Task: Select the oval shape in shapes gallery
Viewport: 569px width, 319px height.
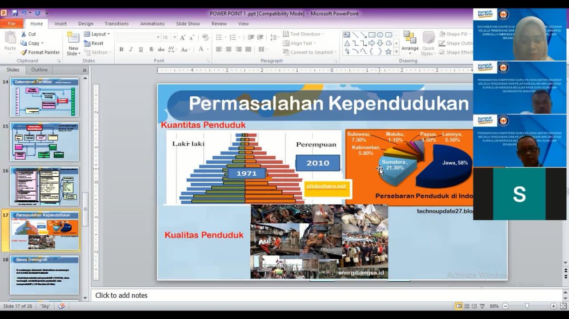Action: [x=380, y=35]
